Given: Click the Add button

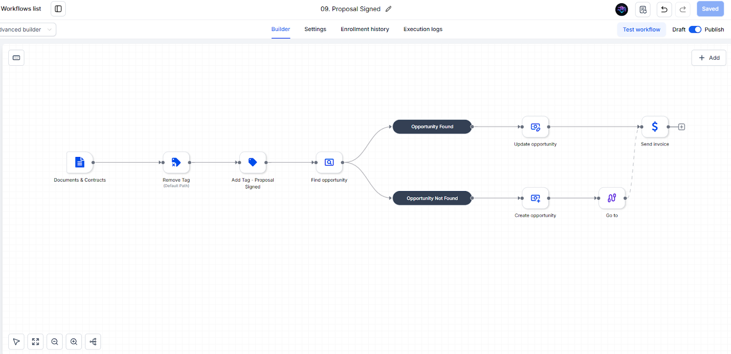Looking at the screenshot, I should [709, 58].
